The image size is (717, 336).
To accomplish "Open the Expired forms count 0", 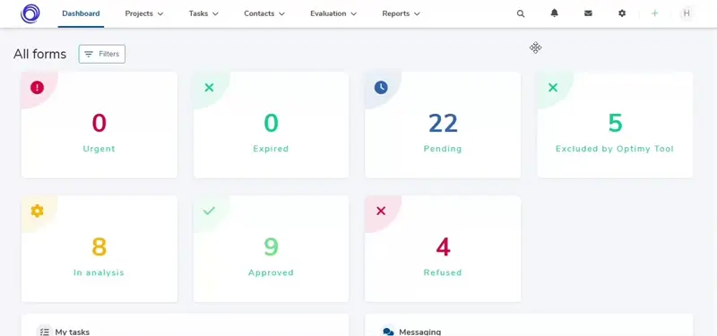I will (272, 123).
